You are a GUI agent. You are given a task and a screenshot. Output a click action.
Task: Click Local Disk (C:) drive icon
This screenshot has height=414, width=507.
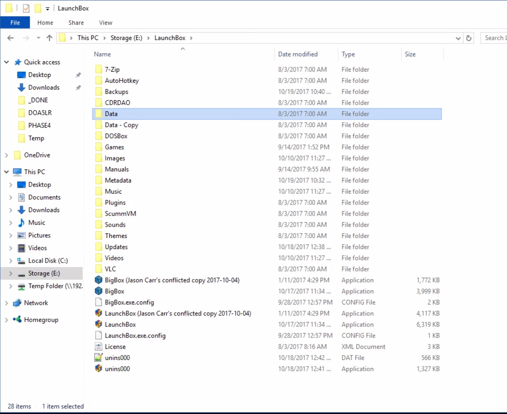point(21,260)
